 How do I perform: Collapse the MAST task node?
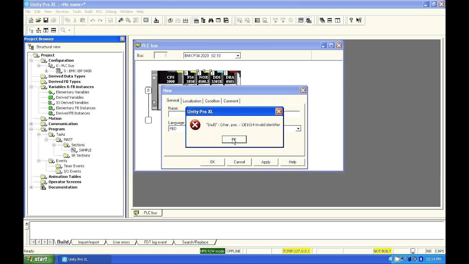46,140
